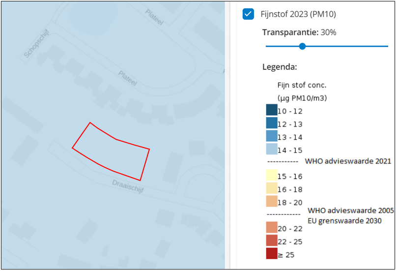Click the 13 - 14 legend swatch
Image resolution: width=396 pixels, height=271 pixels.
tap(272, 136)
